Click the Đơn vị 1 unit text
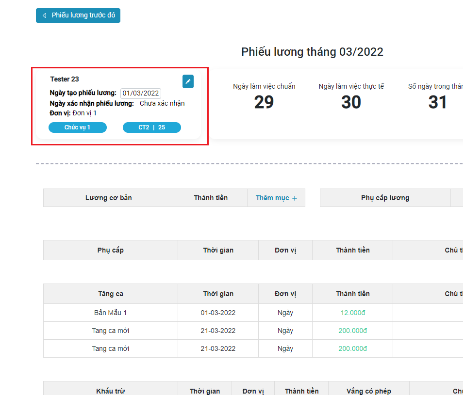Image resolution: width=465 pixels, height=395 pixels. click(x=84, y=113)
